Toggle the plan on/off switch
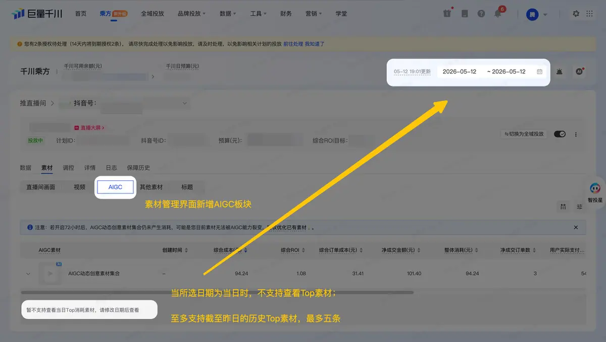Viewport: 606px width, 342px height. [x=560, y=134]
